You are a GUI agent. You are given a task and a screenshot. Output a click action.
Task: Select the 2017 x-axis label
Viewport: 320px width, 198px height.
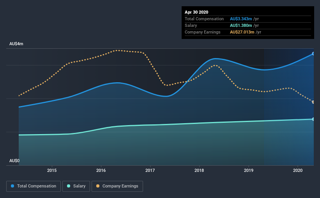(150, 170)
